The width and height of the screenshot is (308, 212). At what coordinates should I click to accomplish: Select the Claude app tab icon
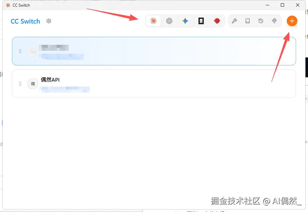click(153, 21)
